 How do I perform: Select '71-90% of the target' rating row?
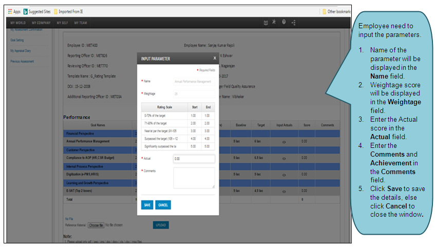[178, 123]
